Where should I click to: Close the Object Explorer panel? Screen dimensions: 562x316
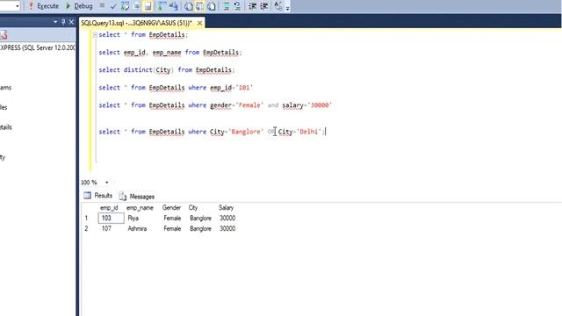(x=71, y=22)
